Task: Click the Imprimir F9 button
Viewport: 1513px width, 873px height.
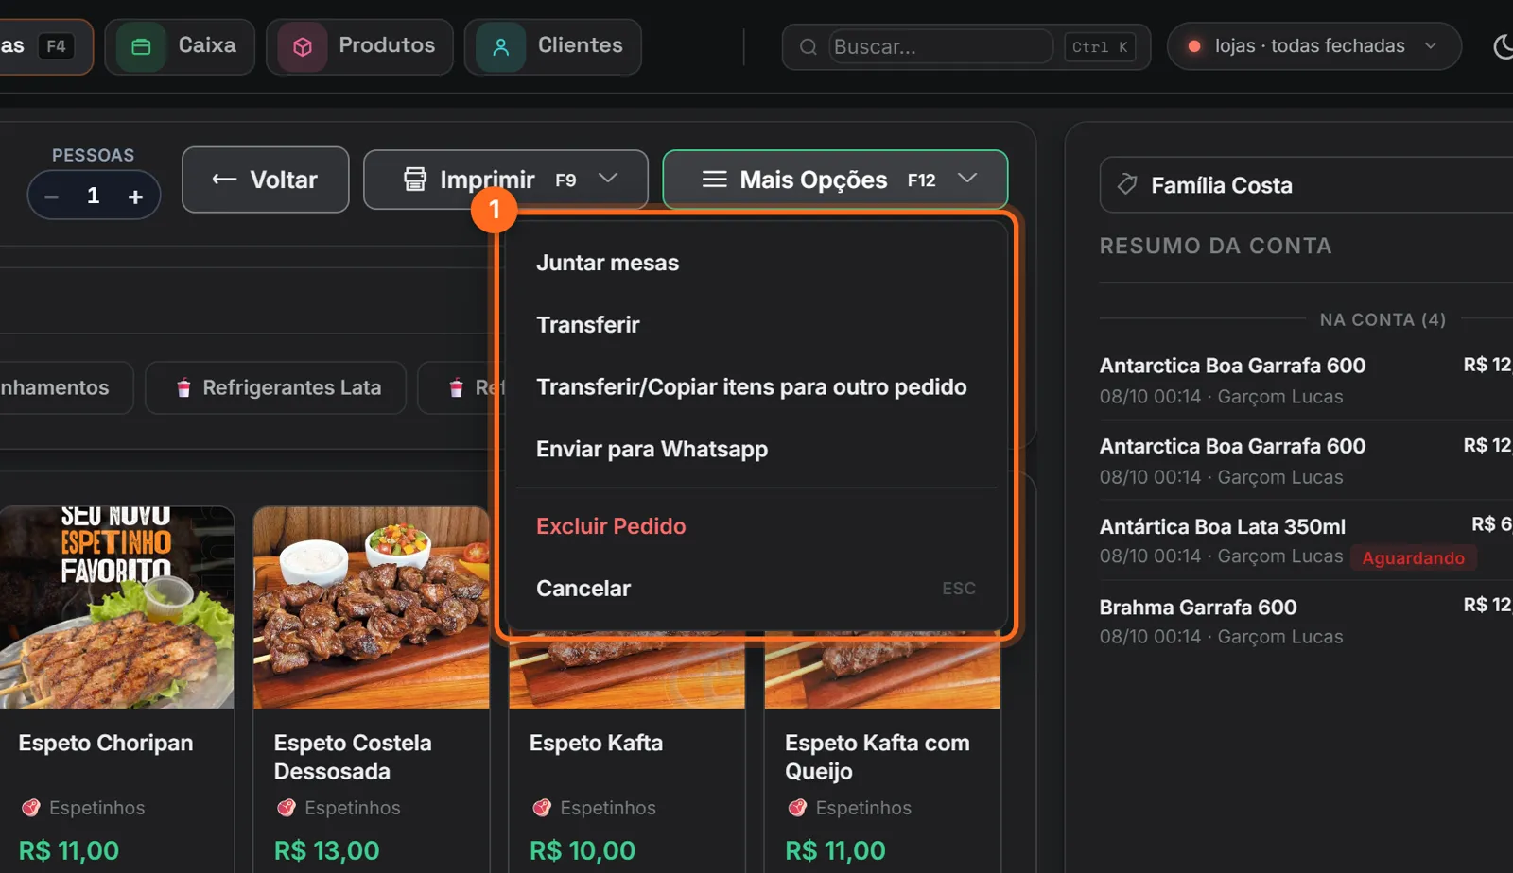Action: [506, 180]
